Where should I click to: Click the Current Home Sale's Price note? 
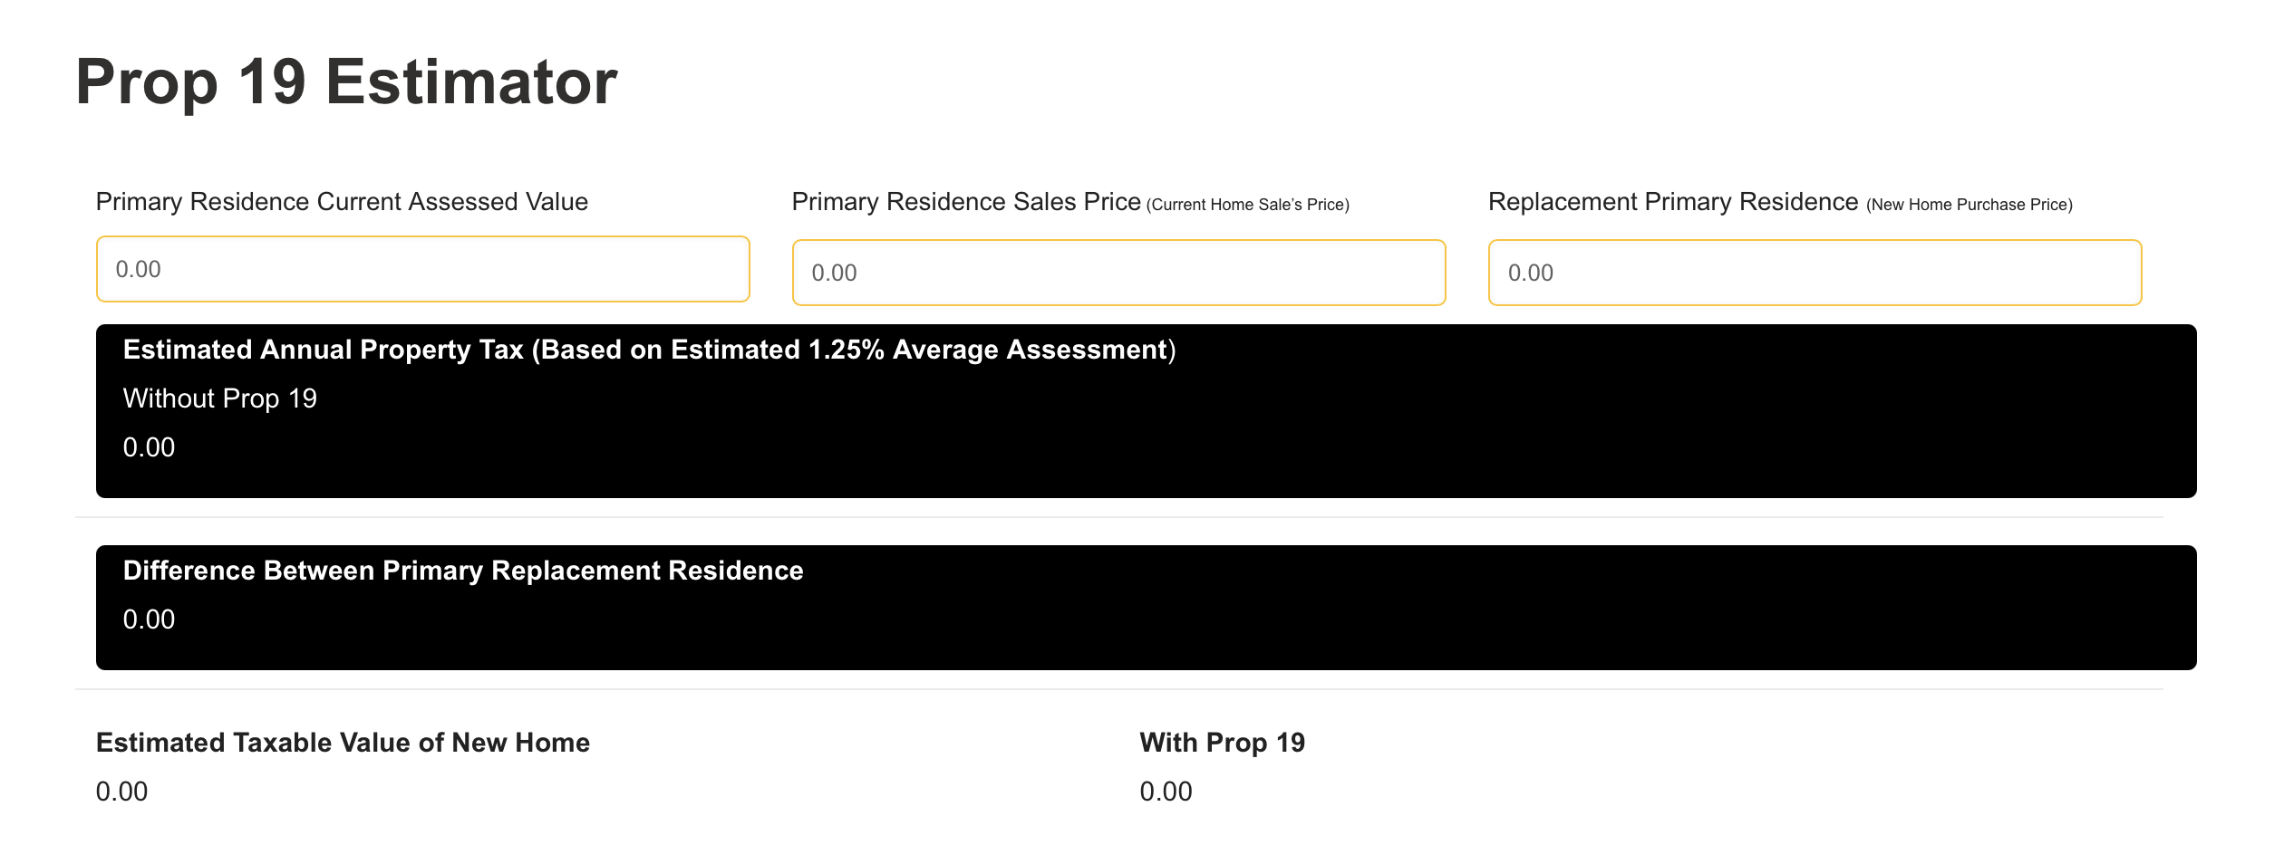1247,205
